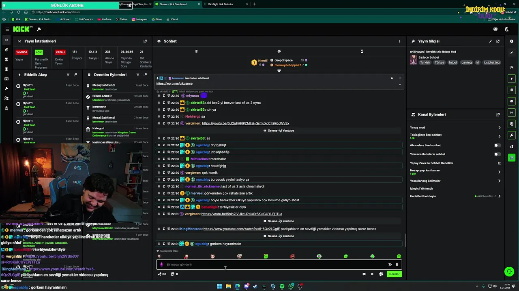Toggle Abonelere özel sohbet switch
This screenshot has height=291, width=519.
tap(497, 145)
